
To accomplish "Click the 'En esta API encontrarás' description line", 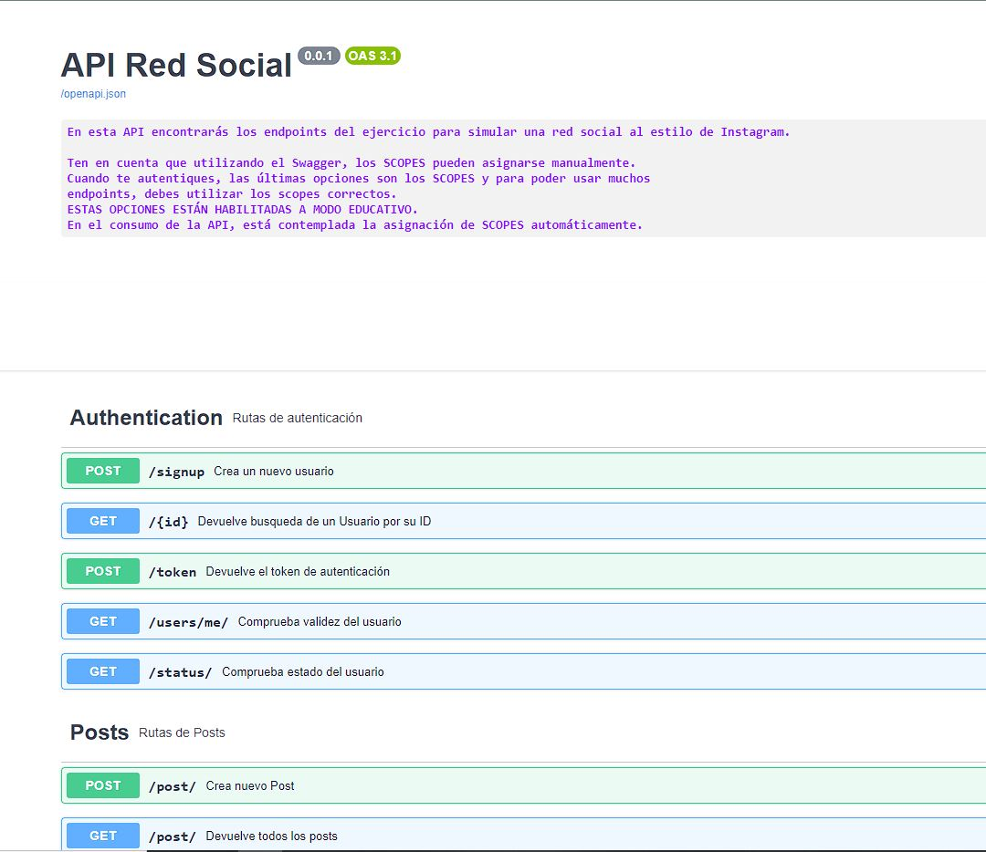I will tap(428, 132).
